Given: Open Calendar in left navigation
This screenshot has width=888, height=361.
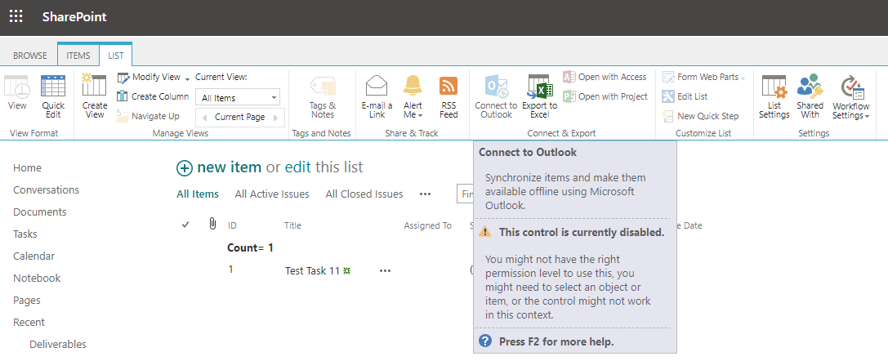Looking at the screenshot, I should coord(34,256).
